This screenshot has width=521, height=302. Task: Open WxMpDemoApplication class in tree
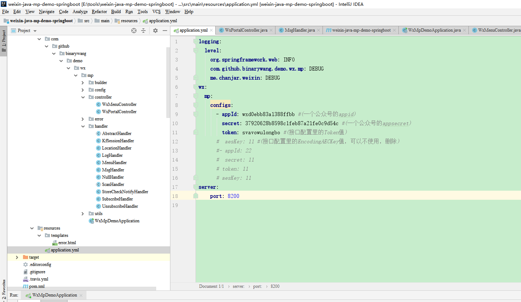(117, 221)
